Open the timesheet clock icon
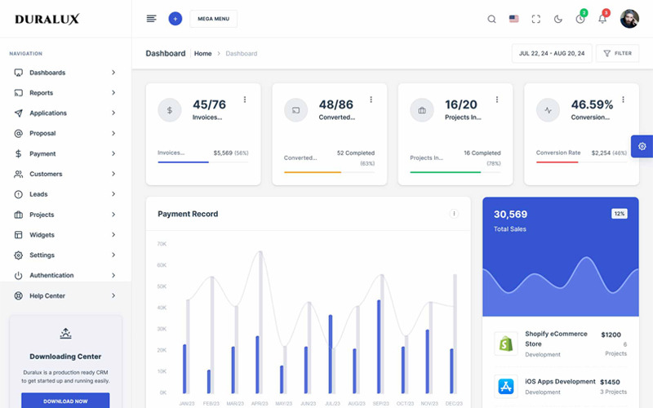The height and width of the screenshot is (408, 653). tap(580, 19)
